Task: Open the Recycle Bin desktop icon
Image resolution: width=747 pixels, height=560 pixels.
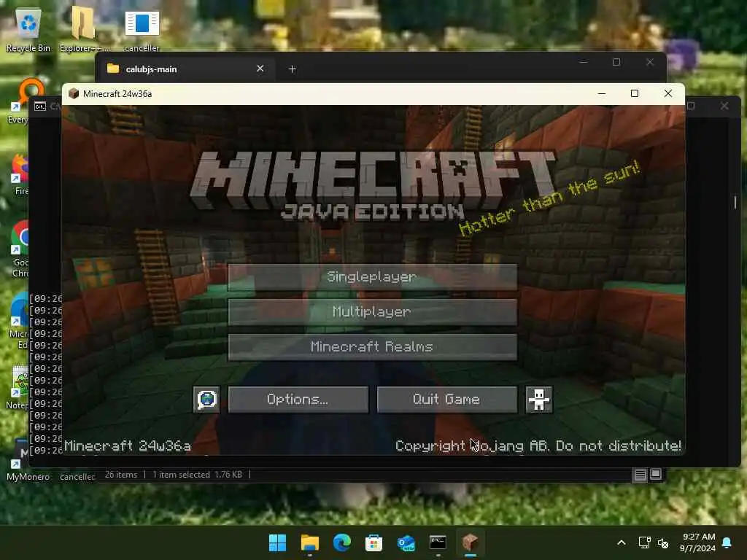Action: 28,29
